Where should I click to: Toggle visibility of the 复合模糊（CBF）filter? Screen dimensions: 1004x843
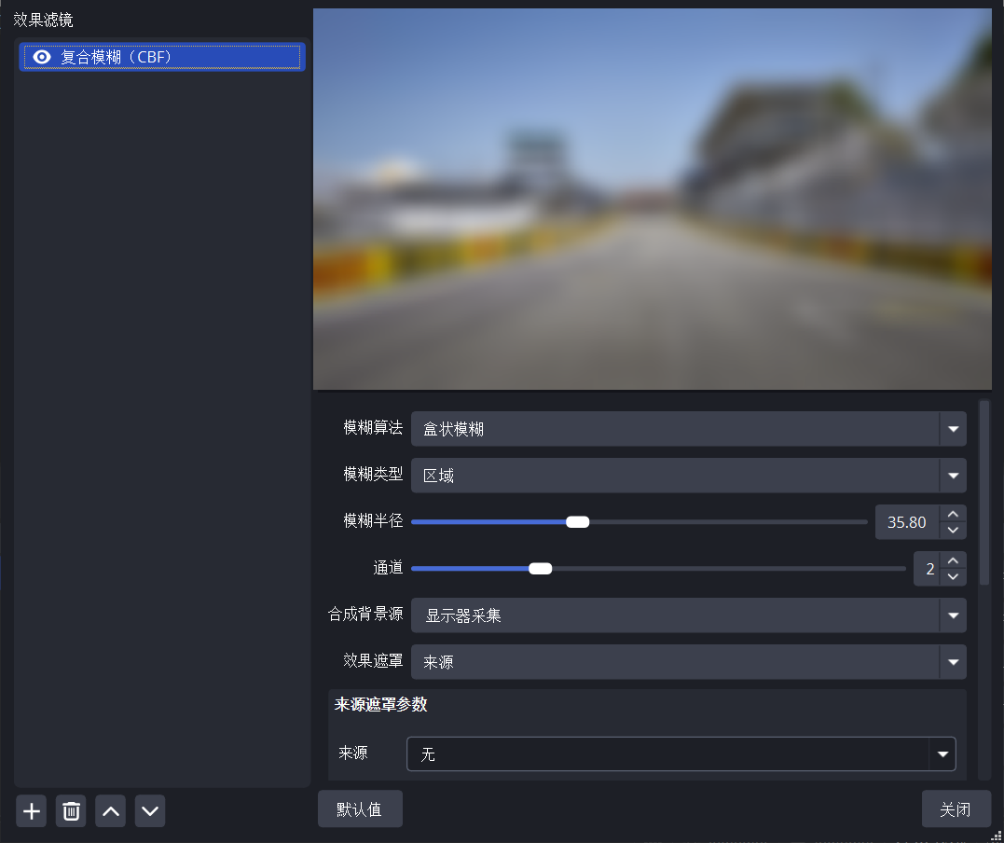41,57
